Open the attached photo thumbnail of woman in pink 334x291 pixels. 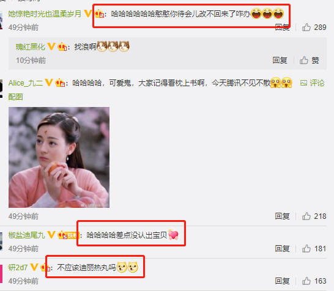coord(59,157)
